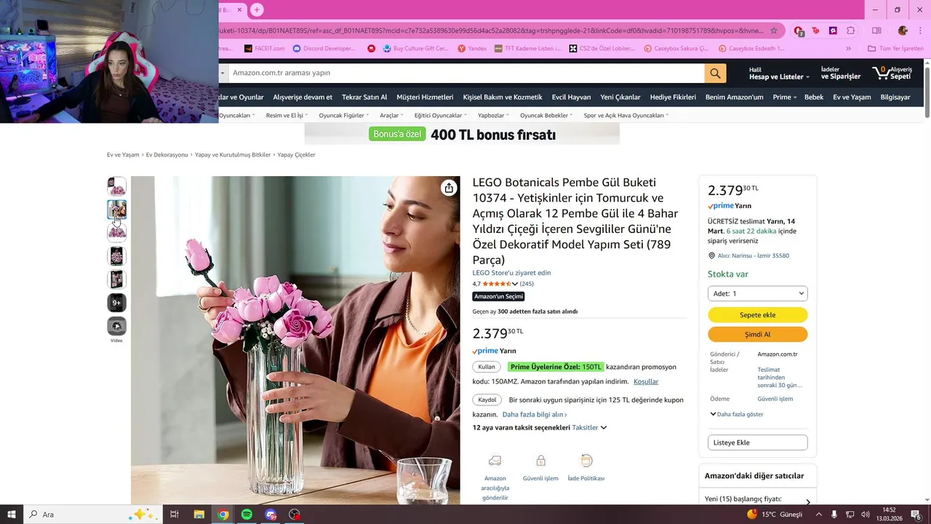Viewport: 931px width, 524px height.
Task: Click the location pin delivery address icon
Action: [x=711, y=256]
